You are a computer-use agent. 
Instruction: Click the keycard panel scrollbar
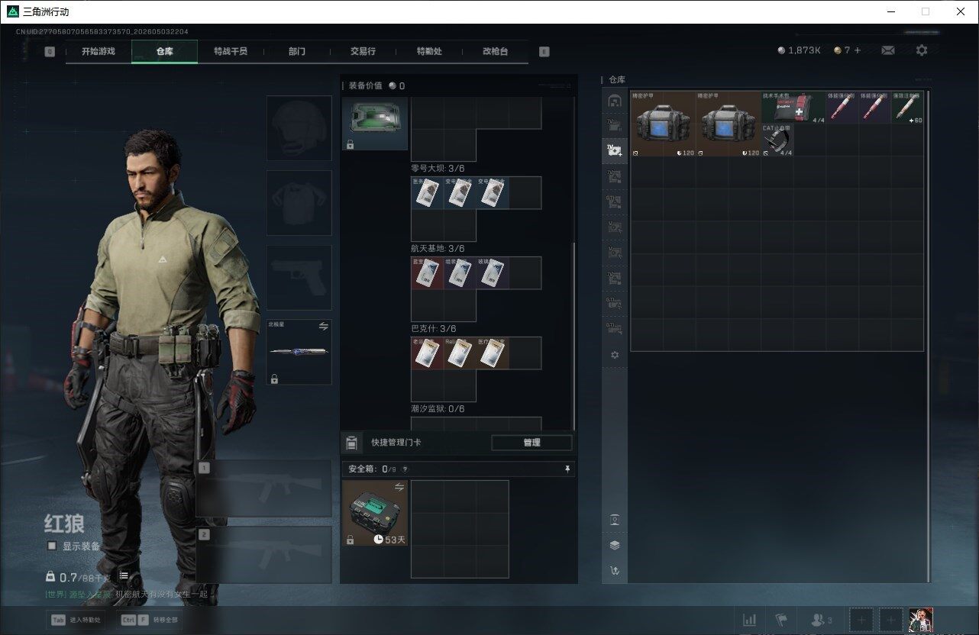574,336
